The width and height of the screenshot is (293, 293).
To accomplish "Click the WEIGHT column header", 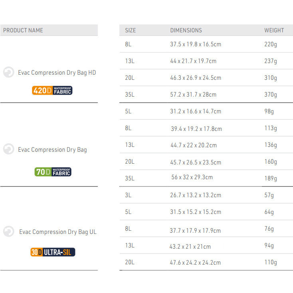I will point(274,30).
